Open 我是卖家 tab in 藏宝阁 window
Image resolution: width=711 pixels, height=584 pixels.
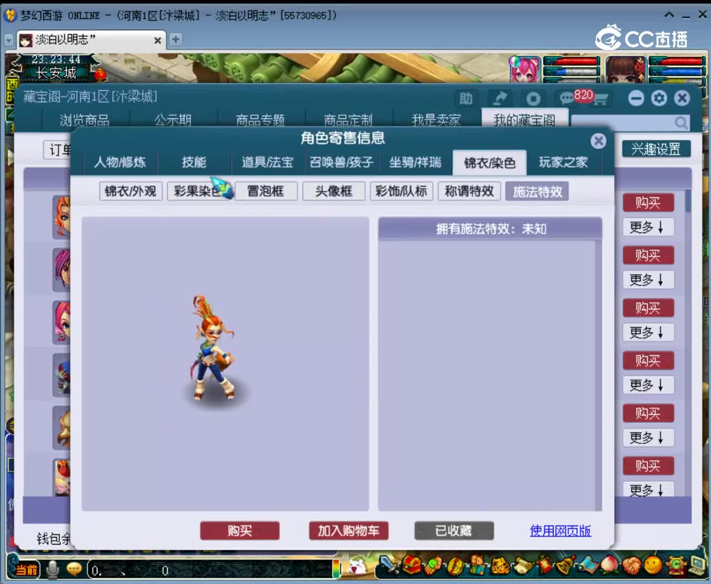436,120
